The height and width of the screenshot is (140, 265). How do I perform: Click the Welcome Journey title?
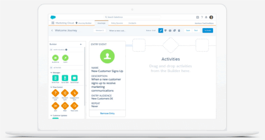[66, 30]
